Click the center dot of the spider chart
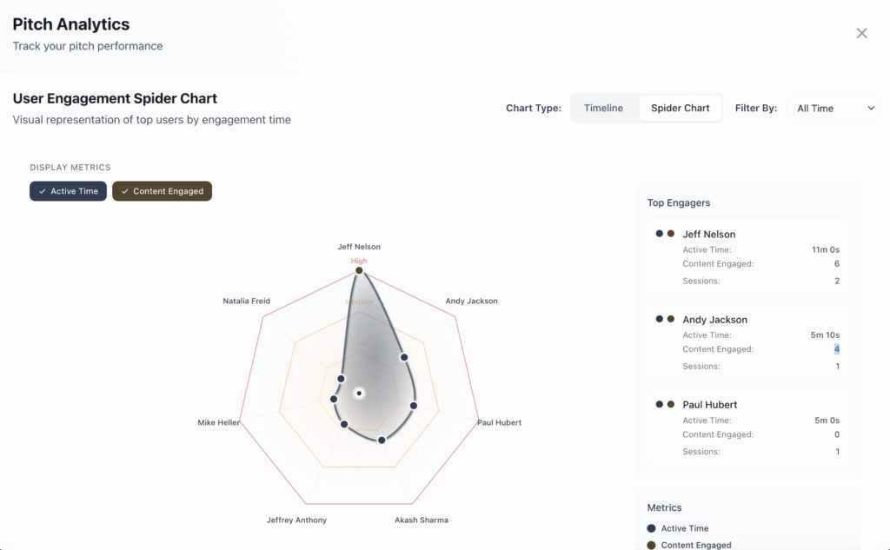The height and width of the screenshot is (550, 890). (x=359, y=394)
